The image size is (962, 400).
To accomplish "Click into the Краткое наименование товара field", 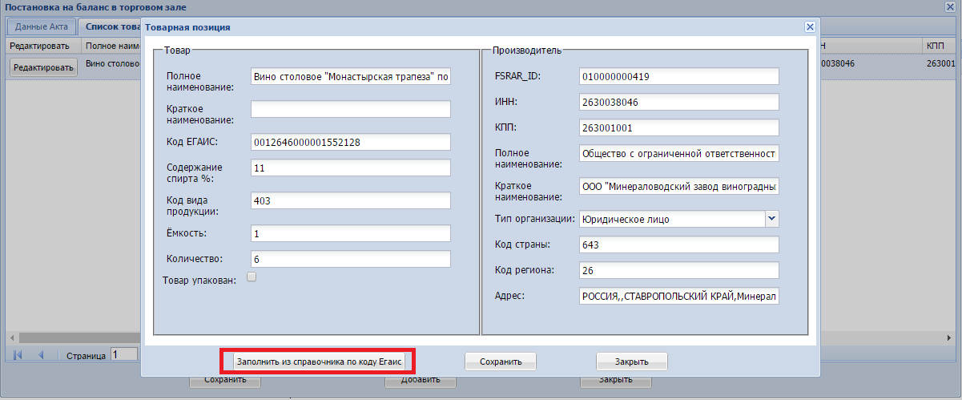I will pyautogui.click(x=350, y=109).
